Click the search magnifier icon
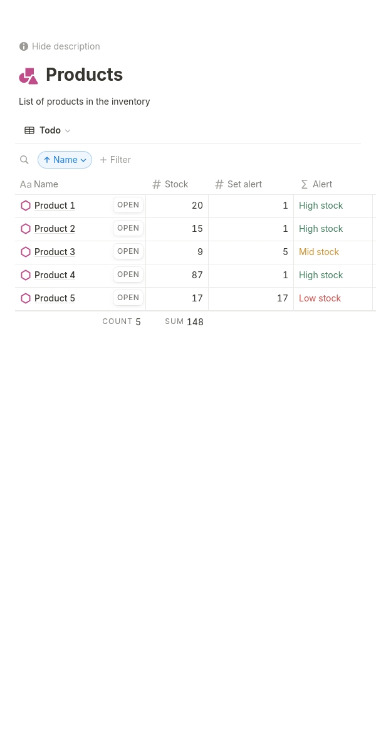Image resolution: width=376 pixels, height=752 pixels. pos(24,160)
